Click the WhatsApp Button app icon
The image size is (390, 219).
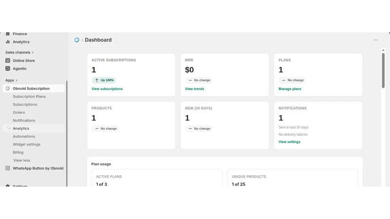[x=8, y=168]
